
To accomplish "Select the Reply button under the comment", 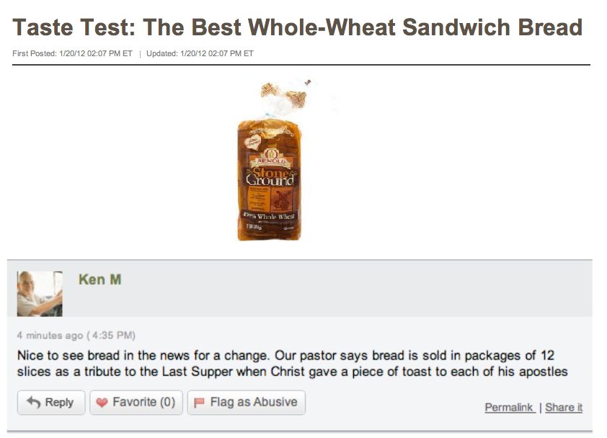I will pyautogui.click(x=50, y=403).
